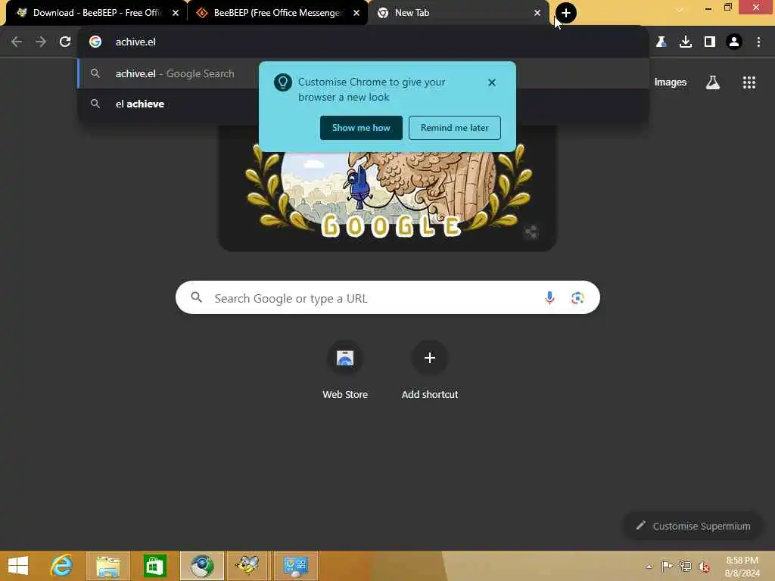Open the Images link
Viewport: 775px width, 581px height.
click(671, 82)
